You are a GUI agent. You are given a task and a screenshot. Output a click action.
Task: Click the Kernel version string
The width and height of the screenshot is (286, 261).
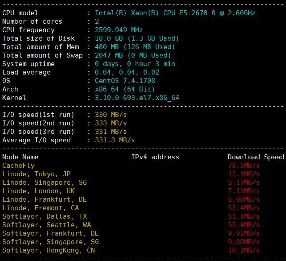pyautogui.click(x=137, y=98)
